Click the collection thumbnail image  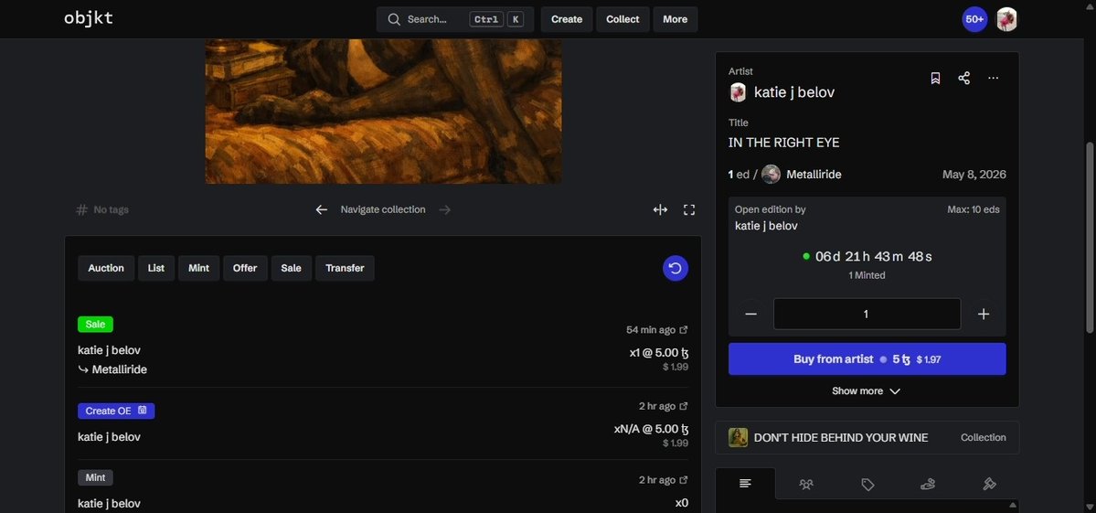(738, 437)
